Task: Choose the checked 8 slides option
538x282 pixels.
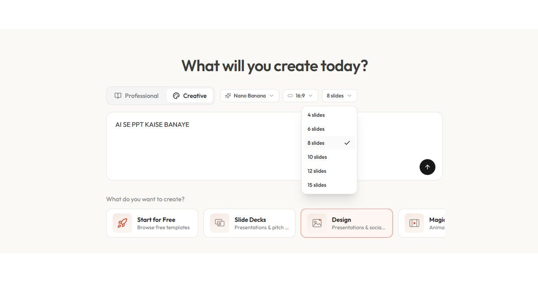Action: (329, 143)
